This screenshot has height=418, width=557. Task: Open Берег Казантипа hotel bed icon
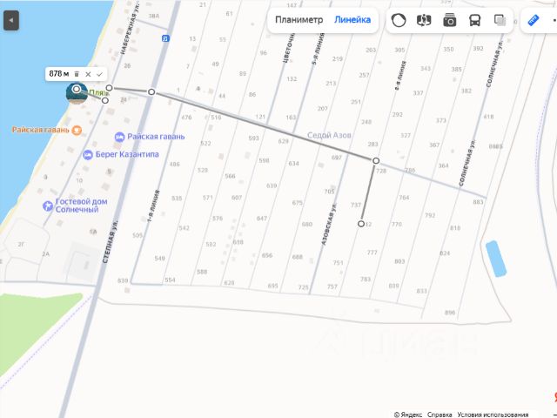88,155
